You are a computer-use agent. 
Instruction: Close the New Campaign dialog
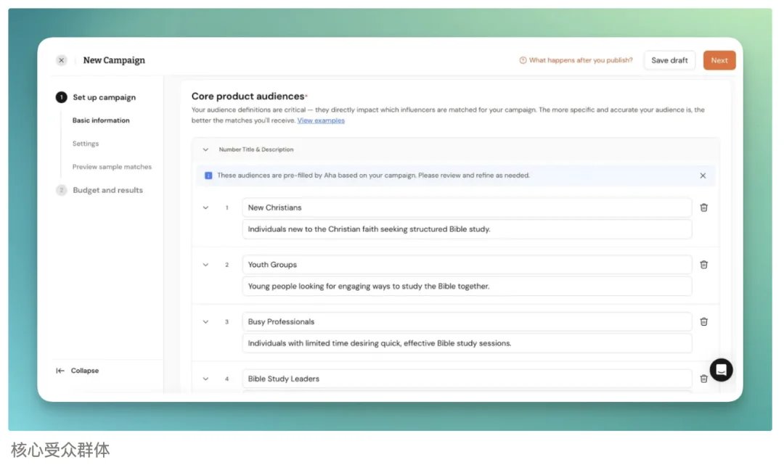[62, 60]
